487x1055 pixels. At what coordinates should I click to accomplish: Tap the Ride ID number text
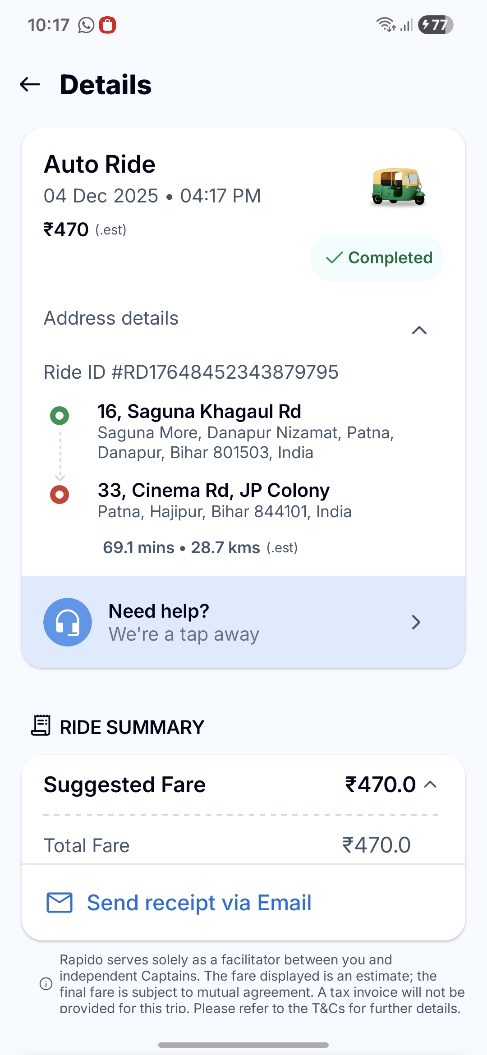pos(191,372)
